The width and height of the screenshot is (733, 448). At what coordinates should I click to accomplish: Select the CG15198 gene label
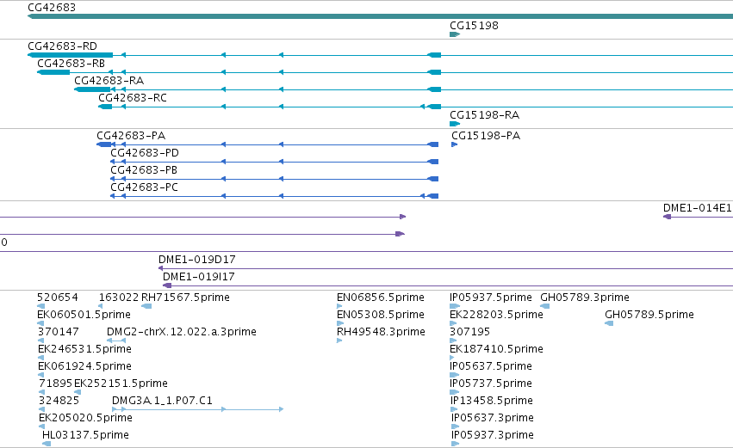point(474,26)
